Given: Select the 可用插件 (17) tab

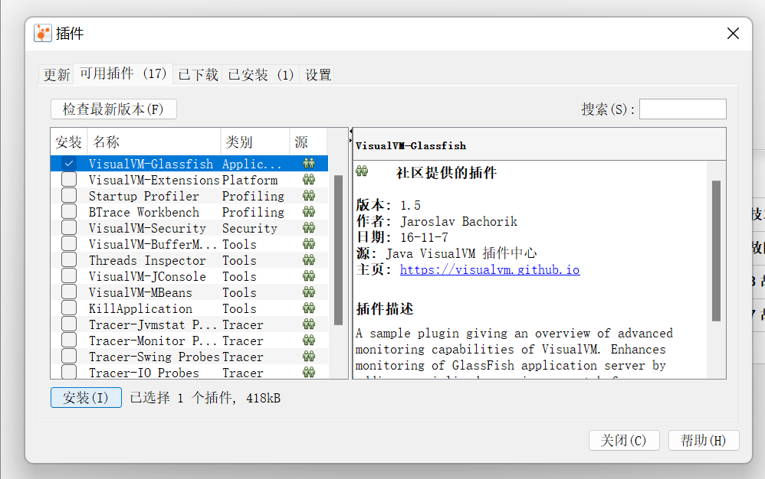Looking at the screenshot, I should click(123, 73).
